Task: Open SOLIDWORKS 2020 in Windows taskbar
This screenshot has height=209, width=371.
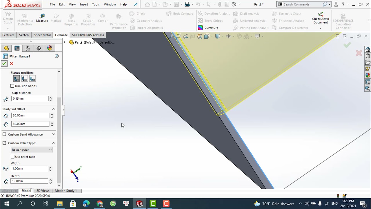Action: [x=139, y=203]
